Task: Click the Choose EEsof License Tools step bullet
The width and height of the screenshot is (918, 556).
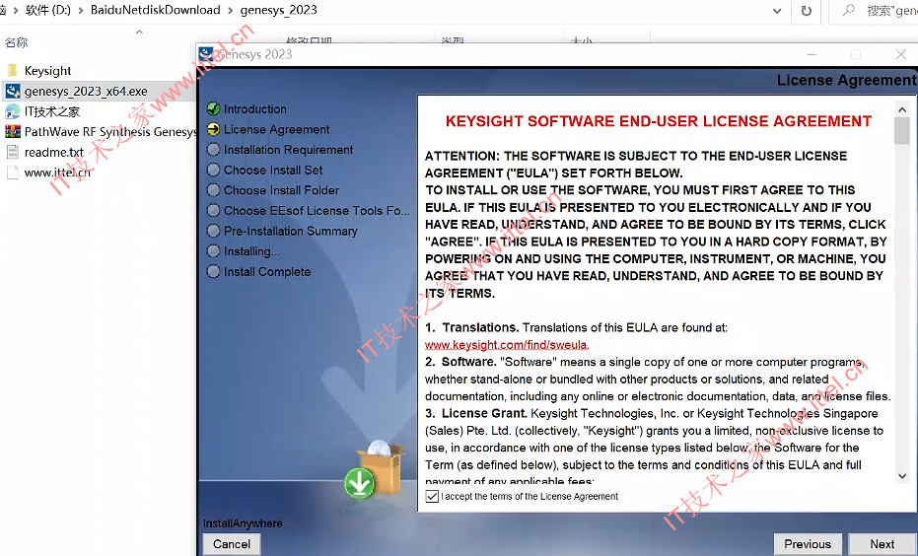Action: tap(214, 210)
